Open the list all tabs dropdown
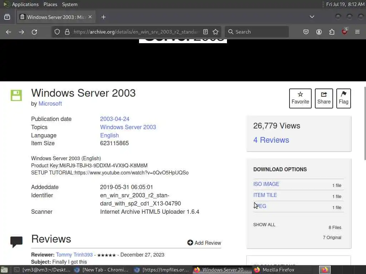 [x=312, y=17]
